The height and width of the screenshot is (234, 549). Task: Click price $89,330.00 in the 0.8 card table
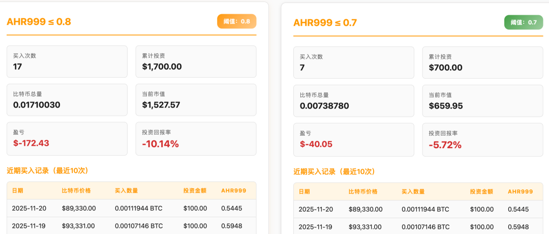tap(79, 209)
